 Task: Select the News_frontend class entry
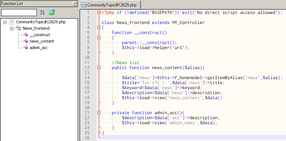click(x=36, y=28)
